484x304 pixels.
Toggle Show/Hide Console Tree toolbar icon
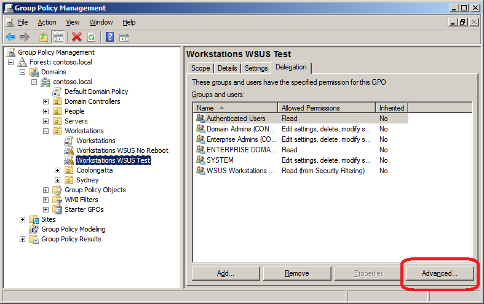(x=58, y=37)
